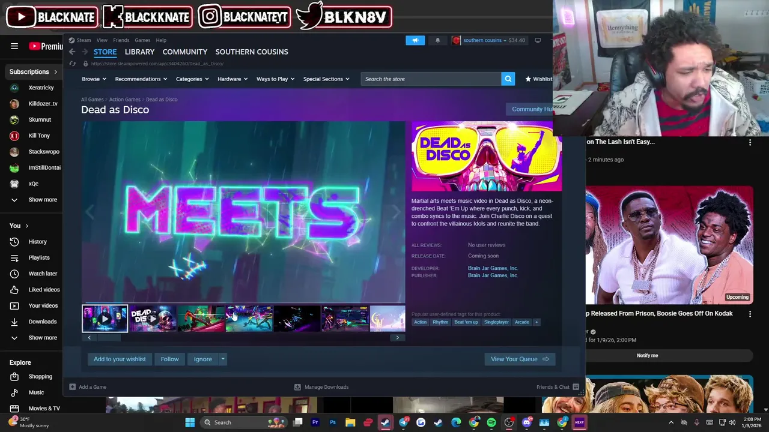The width and height of the screenshot is (769, 432).
Task: Open the View menu
Action: 102,40
